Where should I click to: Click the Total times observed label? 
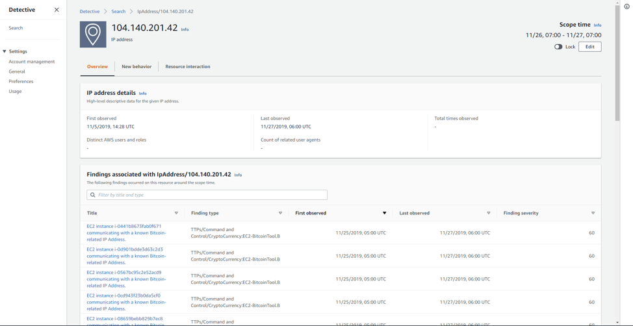click(x=456, y=119)
